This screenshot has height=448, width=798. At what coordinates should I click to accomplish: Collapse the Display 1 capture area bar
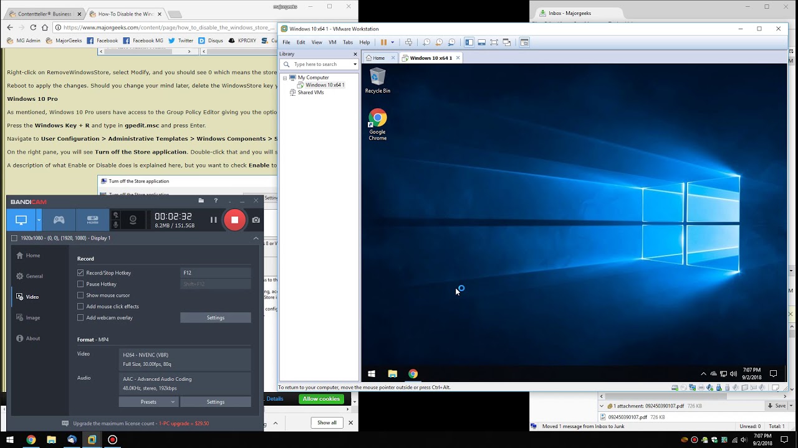(256, 238)
